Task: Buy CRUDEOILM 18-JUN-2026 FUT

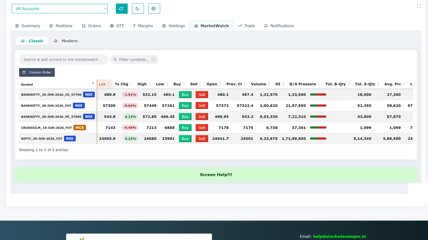Action: 185,128
